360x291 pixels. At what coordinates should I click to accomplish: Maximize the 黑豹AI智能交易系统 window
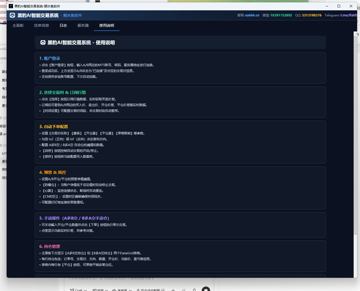[x=339, y=6]
